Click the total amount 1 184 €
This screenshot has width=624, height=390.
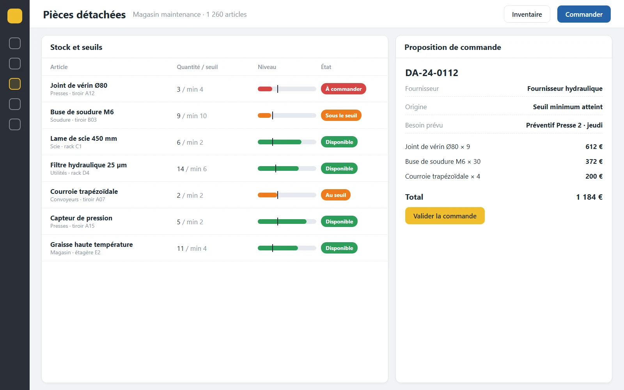pos(589,197)
